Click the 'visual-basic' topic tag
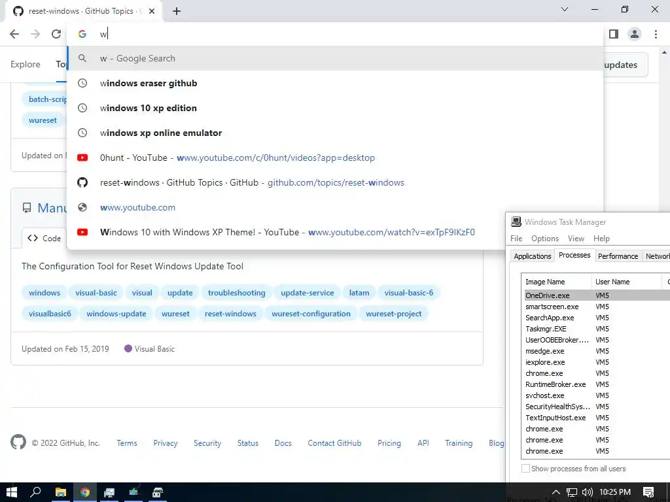Image resolution: width=670 pixels, height=502 pixels. (96, 293)
